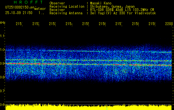Select the date stamp 25.10.09 21:50
Screen dimensions: 174x110
[19, 13]
